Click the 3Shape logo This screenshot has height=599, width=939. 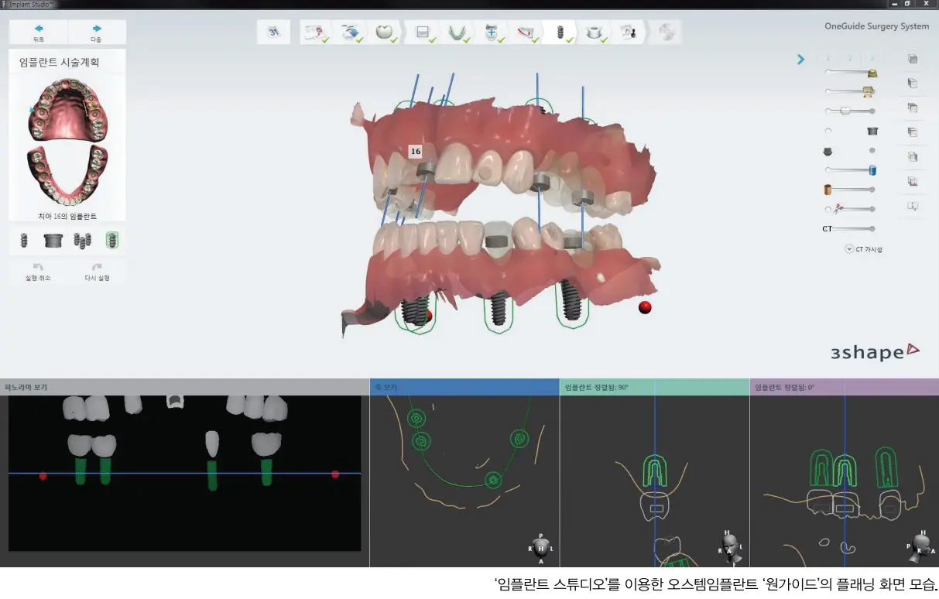[x=875, y=352]
